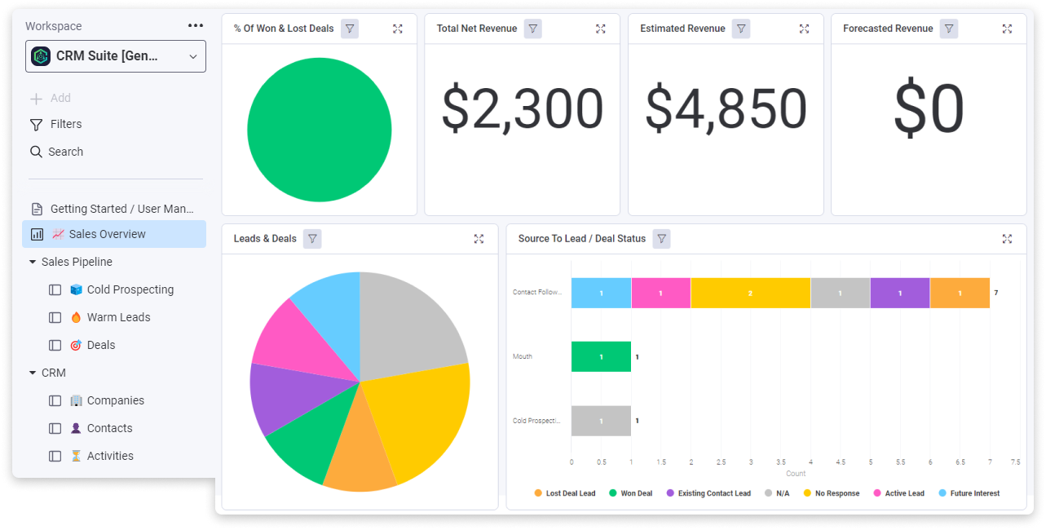1046x530 pixels.
Task: Click the Search option in sidebar
Action: coord(57,152)
